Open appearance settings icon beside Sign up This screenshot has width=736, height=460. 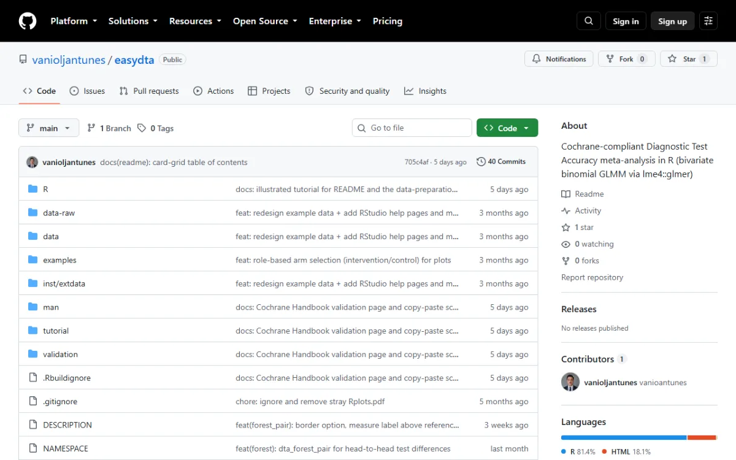click(x=708, y=21)
